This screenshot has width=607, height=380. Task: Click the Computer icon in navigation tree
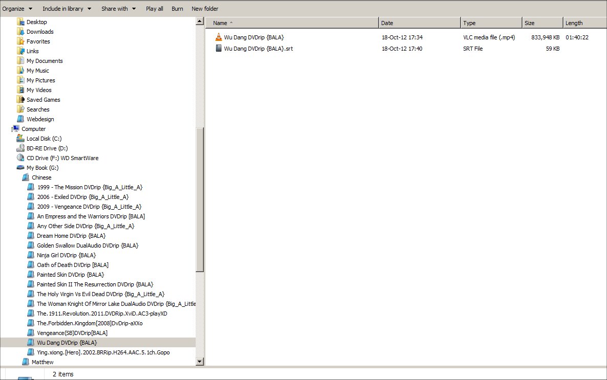tap(15, 129)
